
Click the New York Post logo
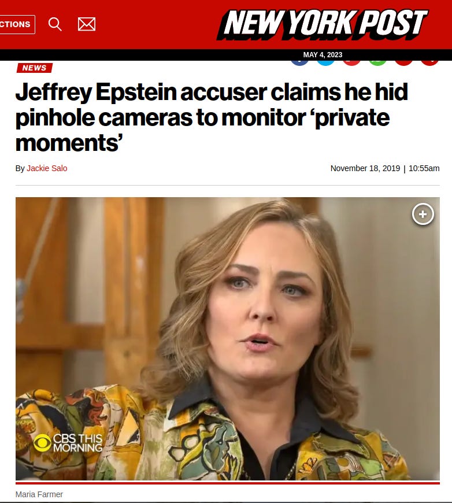(x=323, y=24)
